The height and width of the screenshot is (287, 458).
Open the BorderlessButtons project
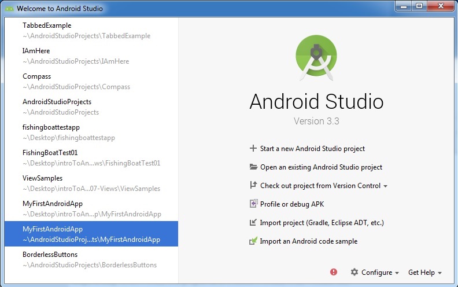91,259
